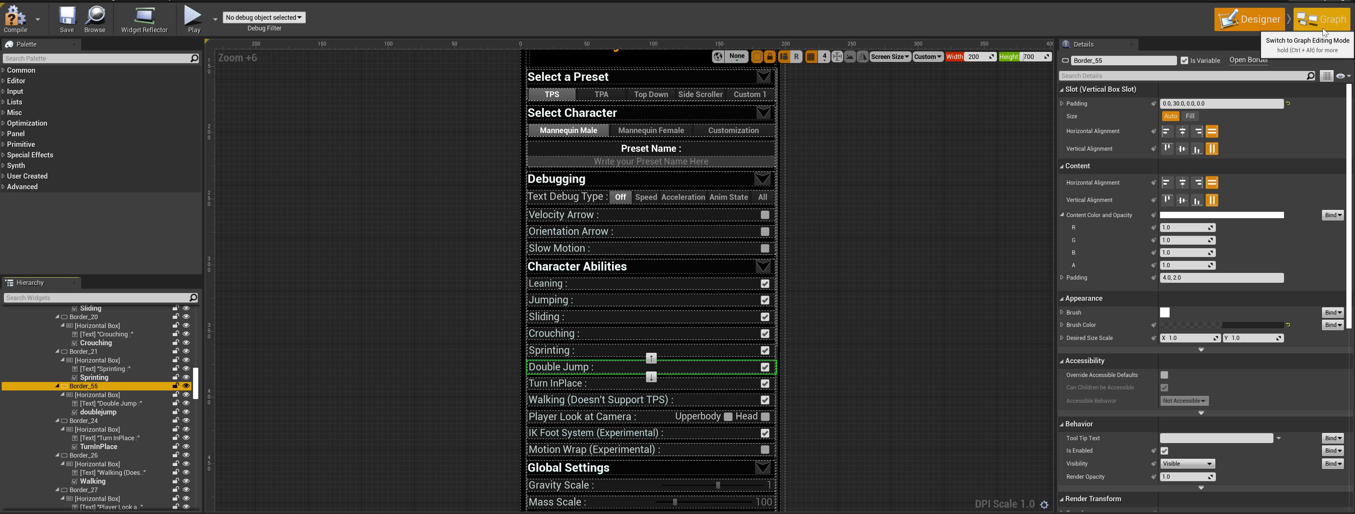Image resolution: width=1355 pixels, height=514 pixels.
Task: Move Double Jump row up arrow
Action: pyautogui.click(x=651, y=358)
